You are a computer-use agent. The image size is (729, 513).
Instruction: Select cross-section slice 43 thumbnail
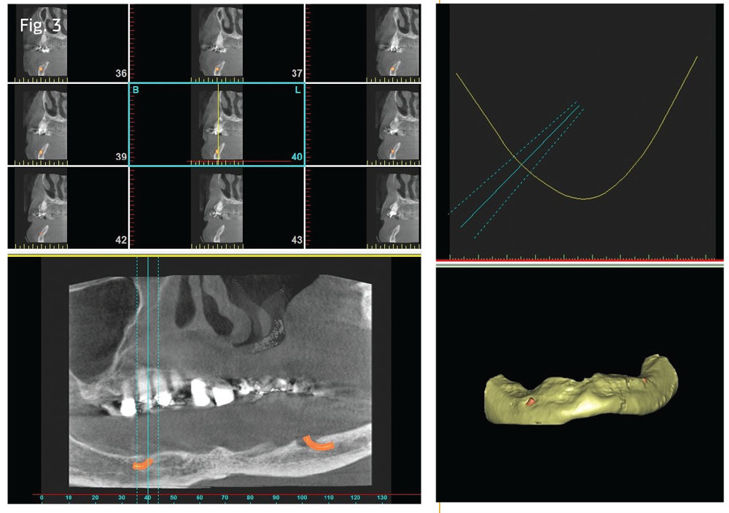click(217, 207)
